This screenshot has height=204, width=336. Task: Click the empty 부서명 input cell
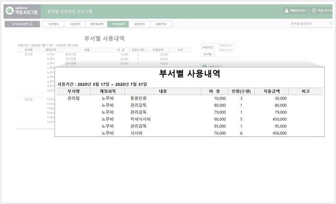tap(226, 55)
